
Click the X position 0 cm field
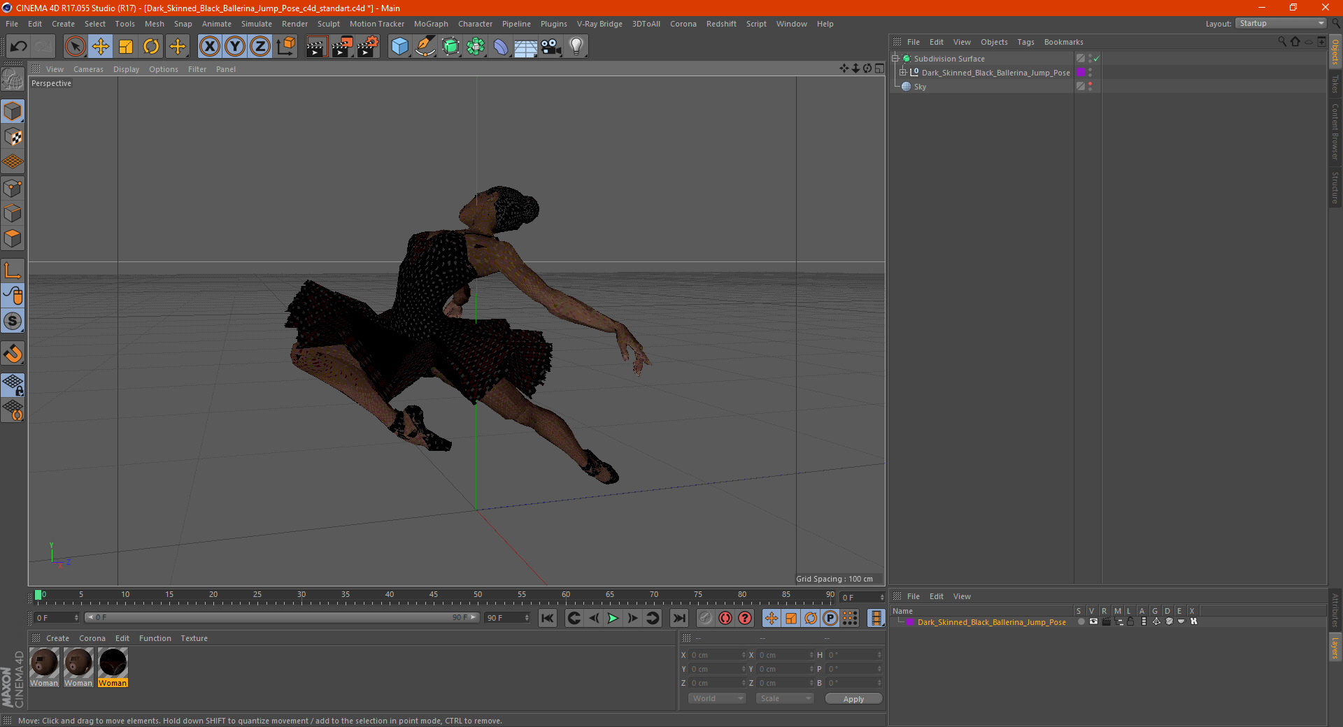[718, 655]
